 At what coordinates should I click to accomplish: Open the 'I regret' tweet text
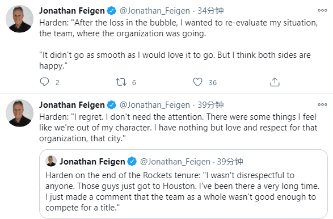(x=178, y=128)
